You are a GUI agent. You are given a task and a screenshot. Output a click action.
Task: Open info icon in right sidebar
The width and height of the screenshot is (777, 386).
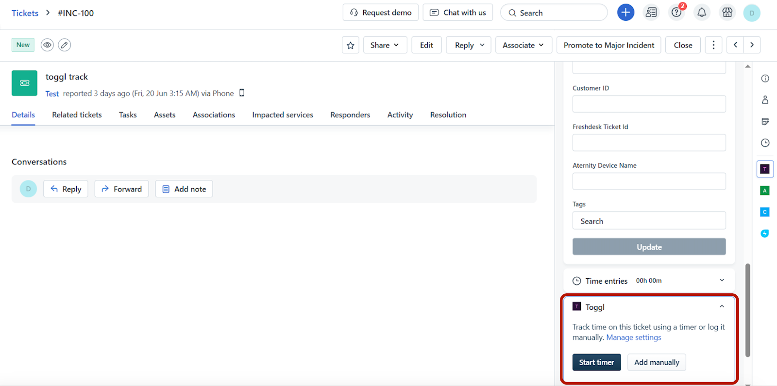(x=765, y=79)
